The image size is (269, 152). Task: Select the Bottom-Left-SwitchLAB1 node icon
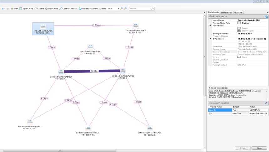click(x=30, y=121)
